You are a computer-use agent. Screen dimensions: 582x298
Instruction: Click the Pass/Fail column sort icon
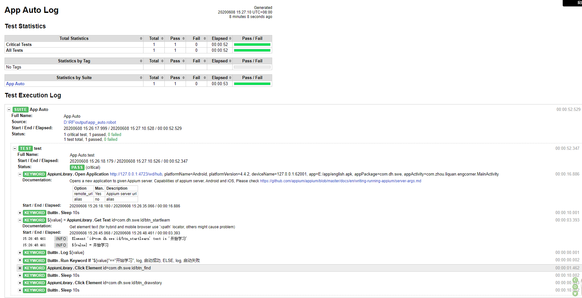[252, 38]
